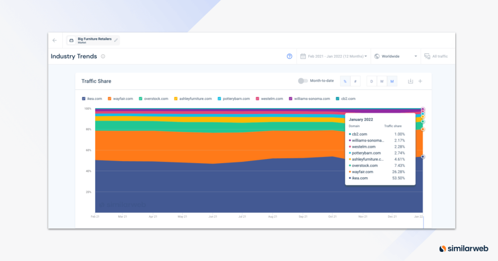Toggle the Month-to-date switch
This screenshot has height=261, width=498.
pyautogui.click(x=303, y=81)
